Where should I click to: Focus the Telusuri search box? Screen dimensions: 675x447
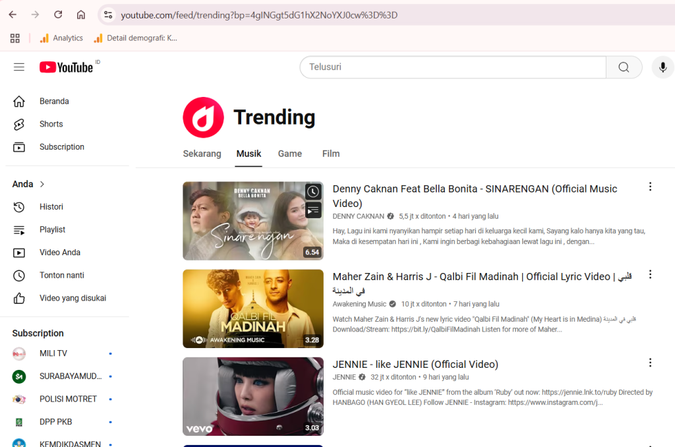453,67
